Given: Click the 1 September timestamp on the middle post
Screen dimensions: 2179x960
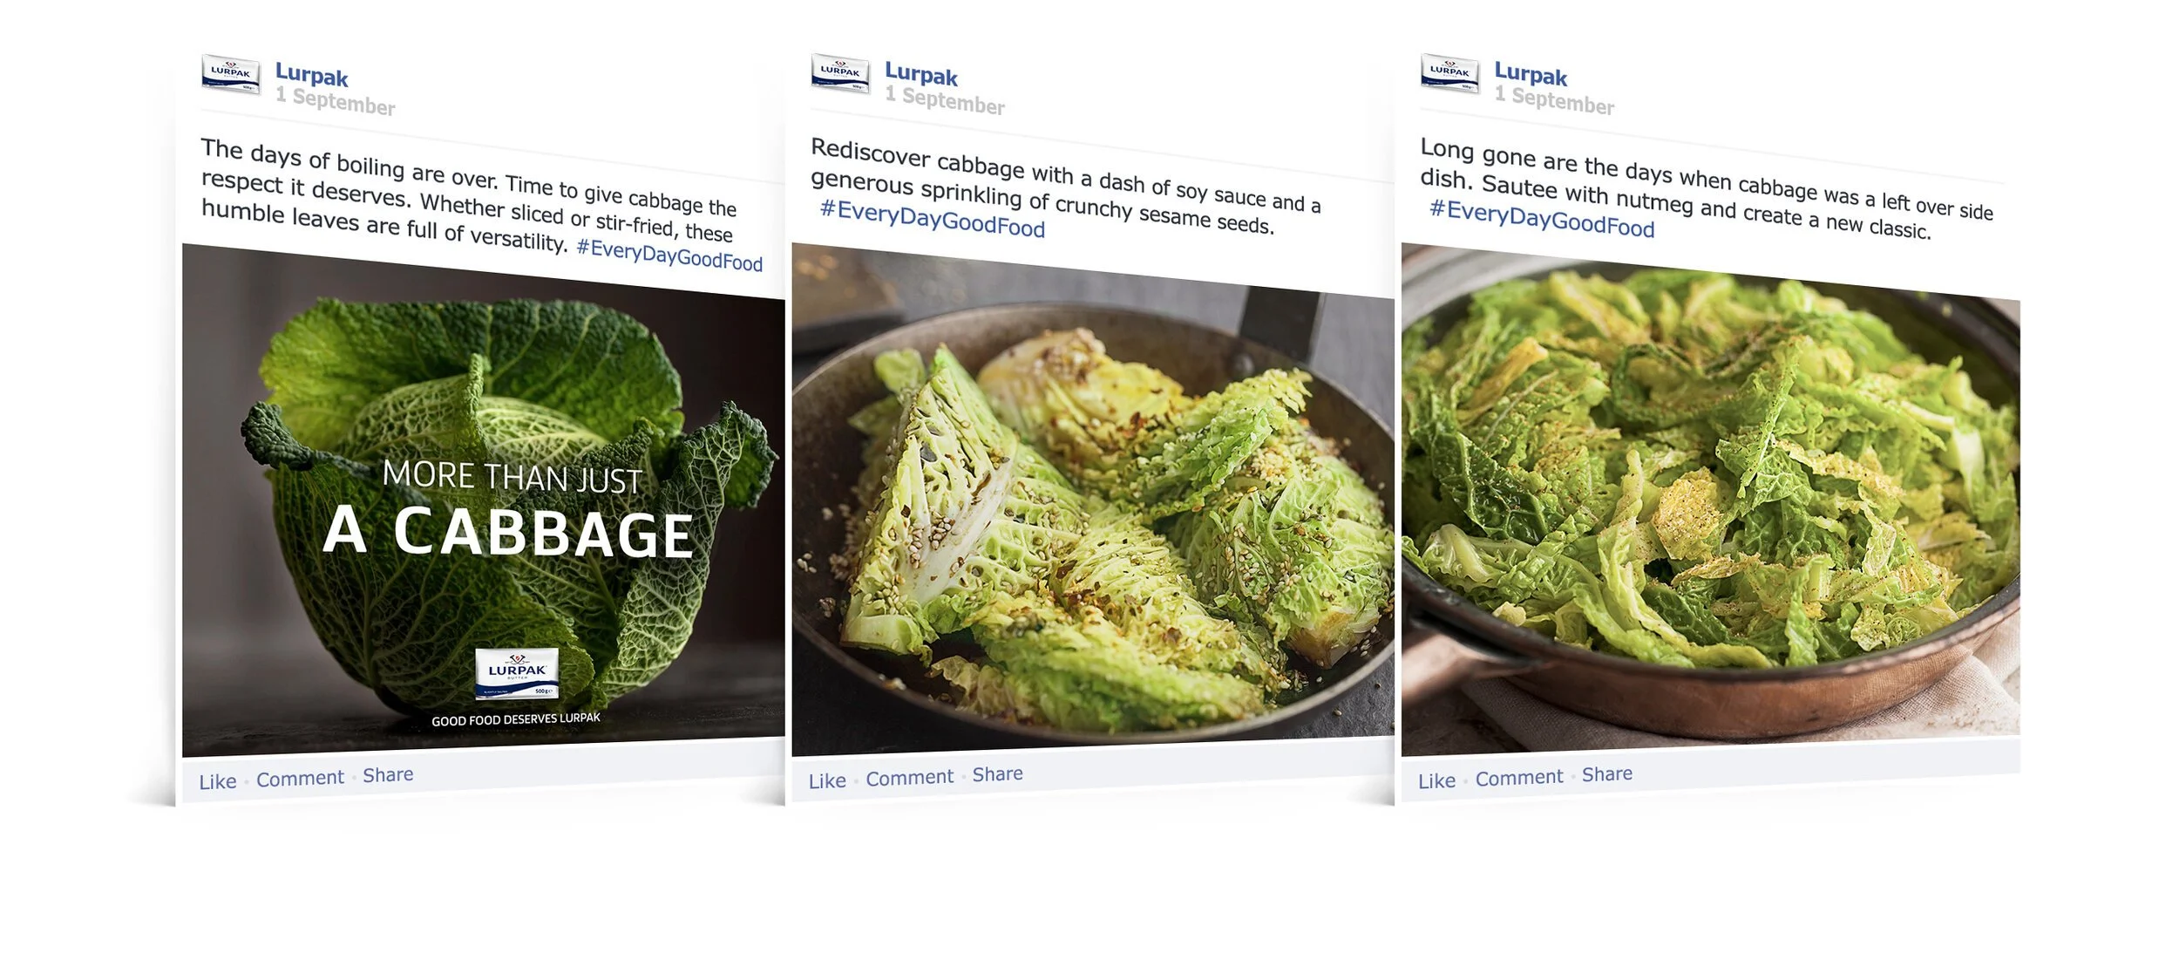Looking at the screenshot, I should tap(945, 101).
